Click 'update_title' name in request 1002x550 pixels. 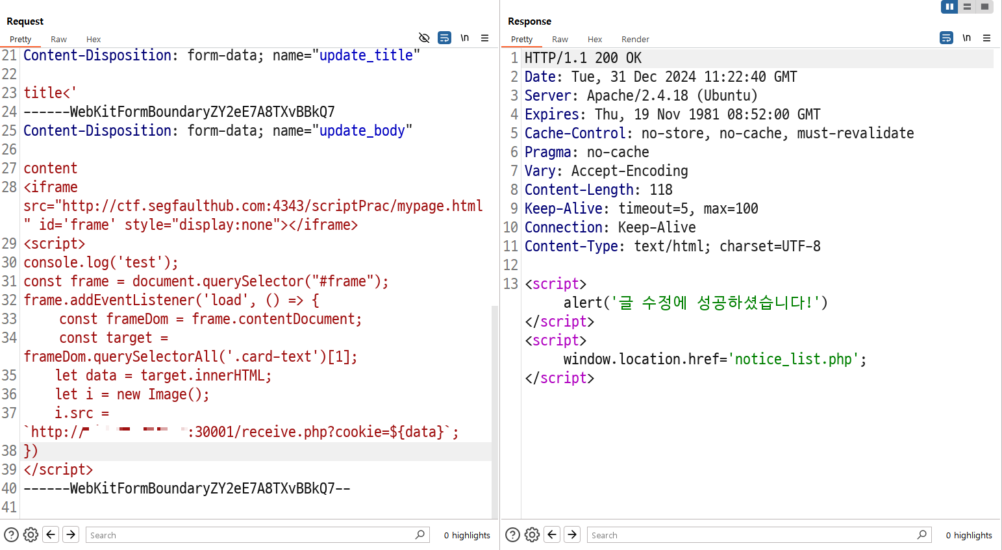pos(366,55)
